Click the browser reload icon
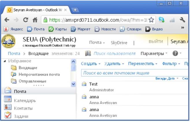The image size is (190, 122). (26, 20)
